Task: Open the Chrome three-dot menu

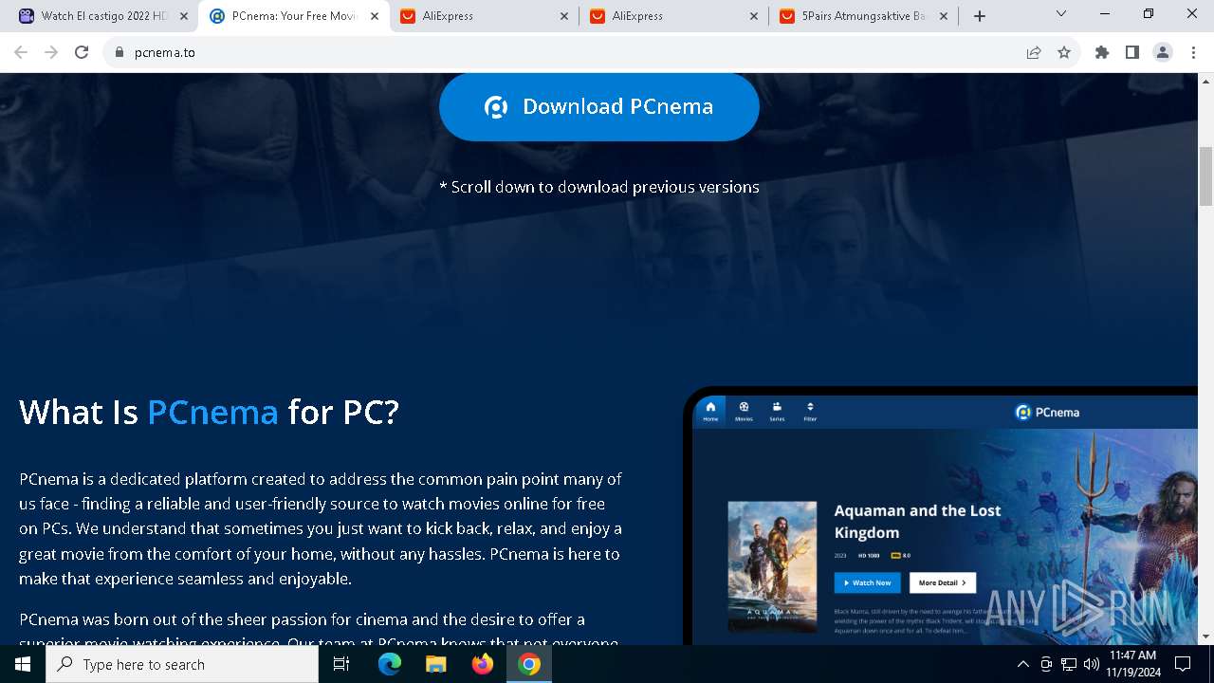Action: click(x=1192, y=52)
